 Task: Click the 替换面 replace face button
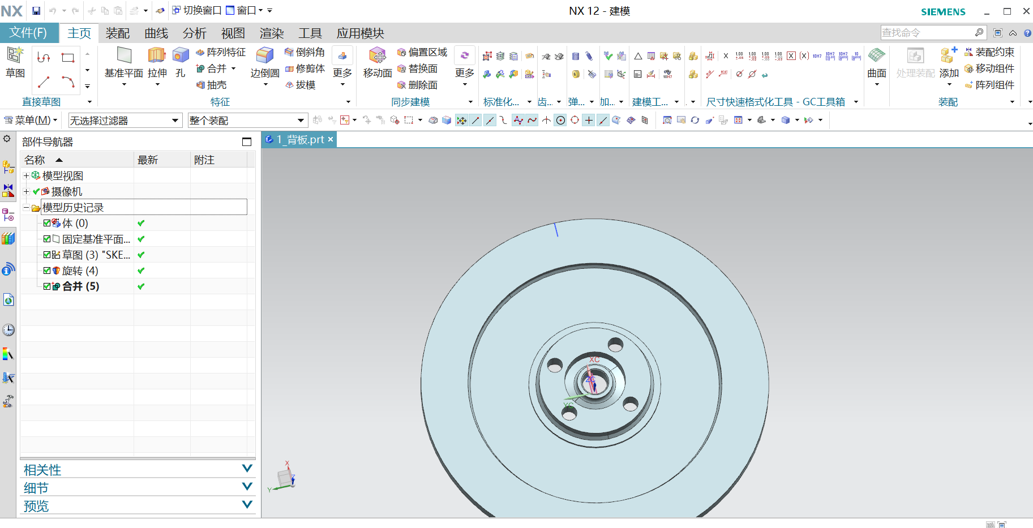click(x=418, y=68)
